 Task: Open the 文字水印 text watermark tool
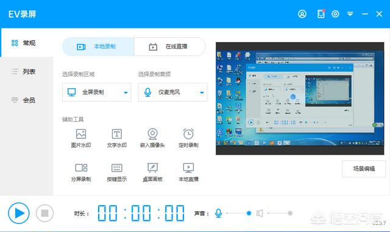[x=116, y=138]
